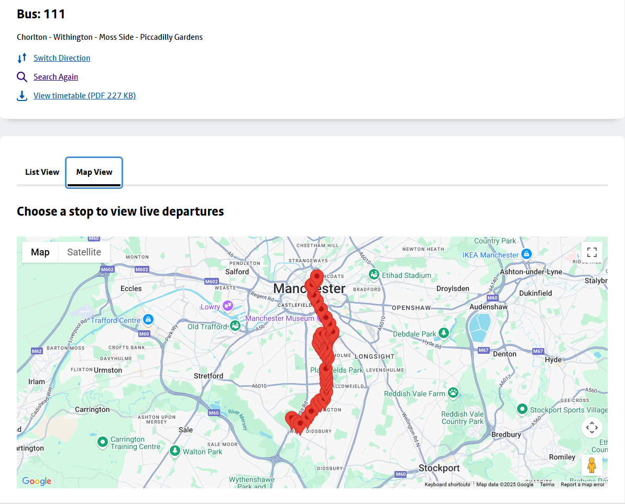Click the Dukinfield map label
This screenshot has width=625, height=504.
[x=535, y=294]
